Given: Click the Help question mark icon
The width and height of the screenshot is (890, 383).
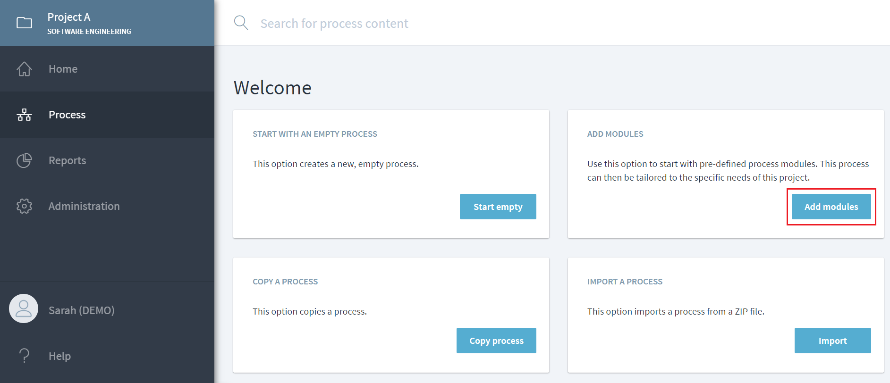Looking at the screenshot, I should (24, 356).
